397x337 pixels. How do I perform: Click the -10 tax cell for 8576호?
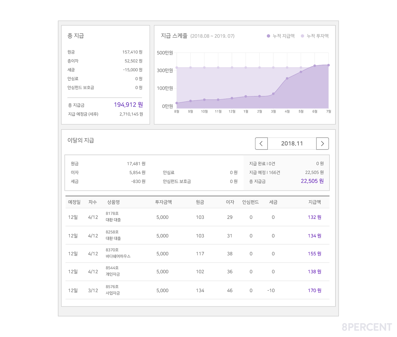click(x=271, y=290)
